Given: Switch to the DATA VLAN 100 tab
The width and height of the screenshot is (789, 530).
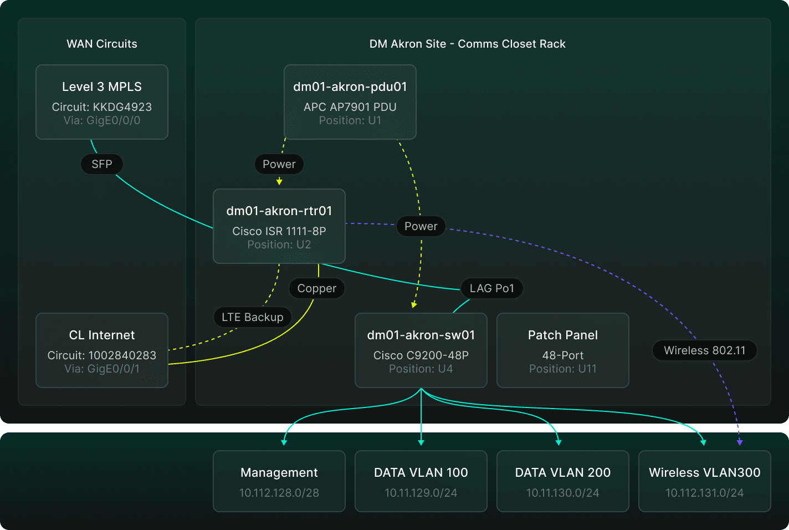Looking at the screenshot, I should click(x=421, y=481).
